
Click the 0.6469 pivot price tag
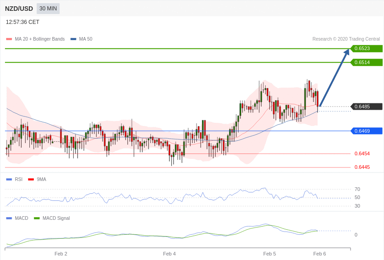pos(366,131)
